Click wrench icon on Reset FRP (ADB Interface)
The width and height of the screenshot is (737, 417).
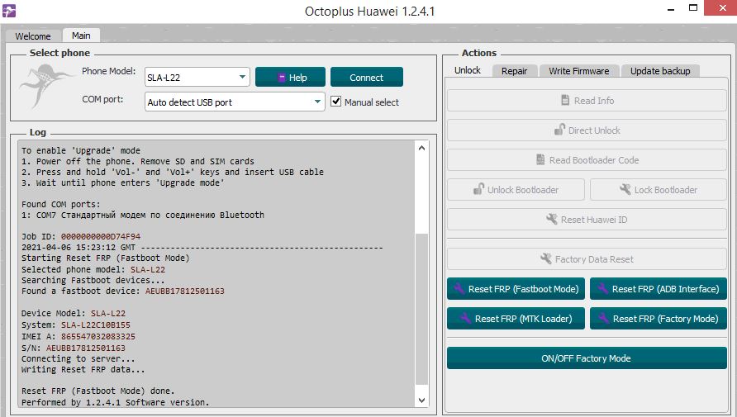(602, 288)
